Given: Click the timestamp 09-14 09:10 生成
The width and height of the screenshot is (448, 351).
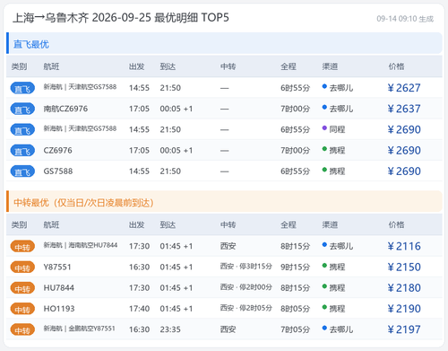Looking at the screenshot, I should [405, 19].
